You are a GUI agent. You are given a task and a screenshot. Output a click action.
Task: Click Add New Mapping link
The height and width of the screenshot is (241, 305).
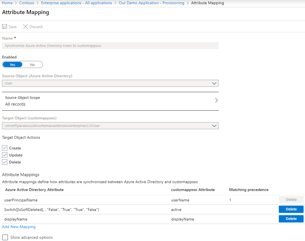pos(19,227)
